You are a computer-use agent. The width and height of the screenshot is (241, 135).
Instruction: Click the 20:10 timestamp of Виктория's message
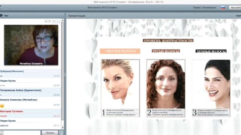pos(56,116)
